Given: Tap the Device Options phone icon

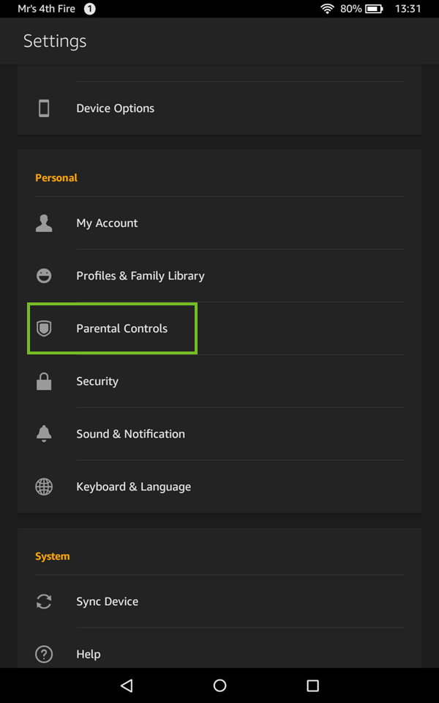Looking at the screenshot, I should (x=44, y=108).
